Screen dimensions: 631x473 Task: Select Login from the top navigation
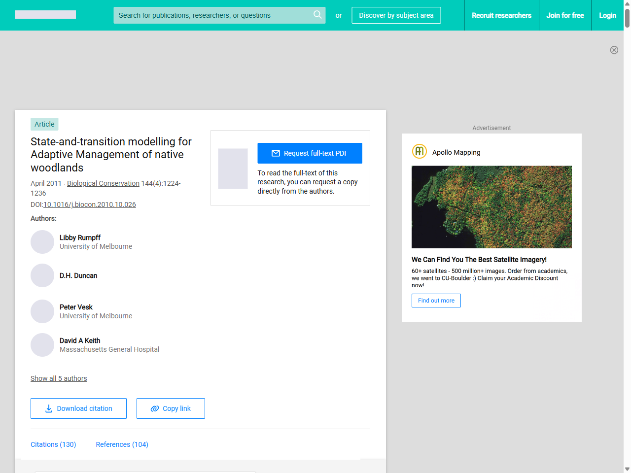[x=607, y=15]
